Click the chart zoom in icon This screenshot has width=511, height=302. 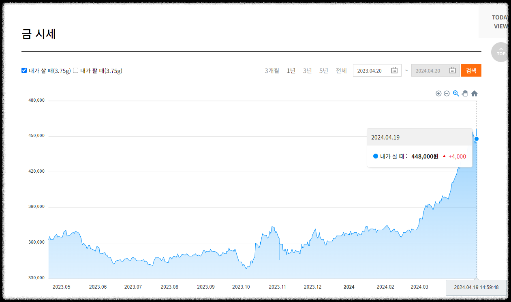(438, 94)
